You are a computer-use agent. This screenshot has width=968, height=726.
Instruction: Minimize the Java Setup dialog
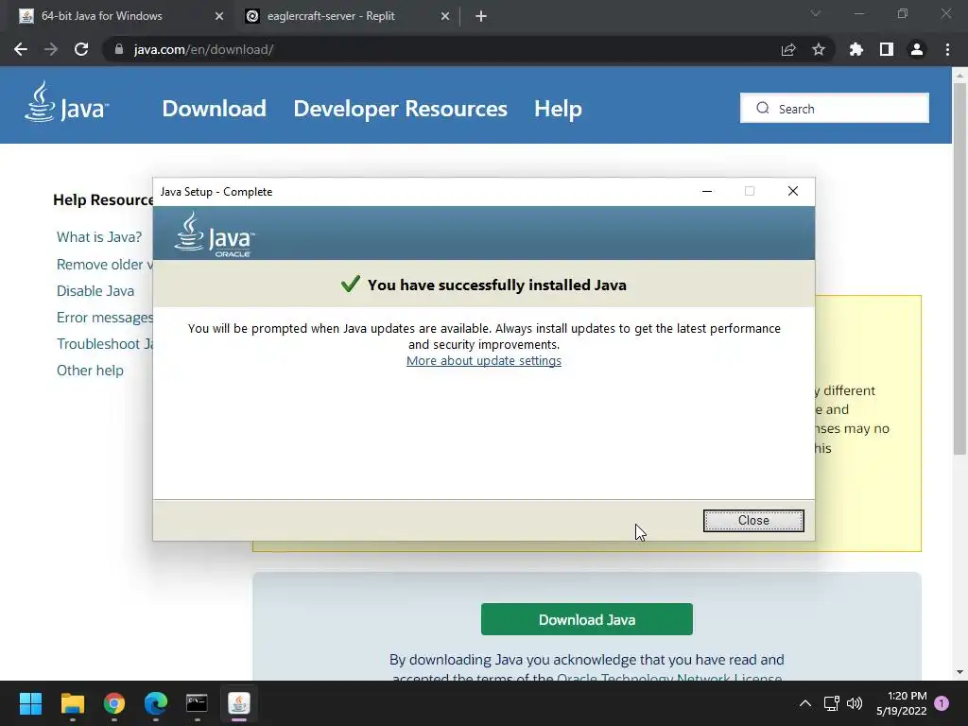(707, 191)
